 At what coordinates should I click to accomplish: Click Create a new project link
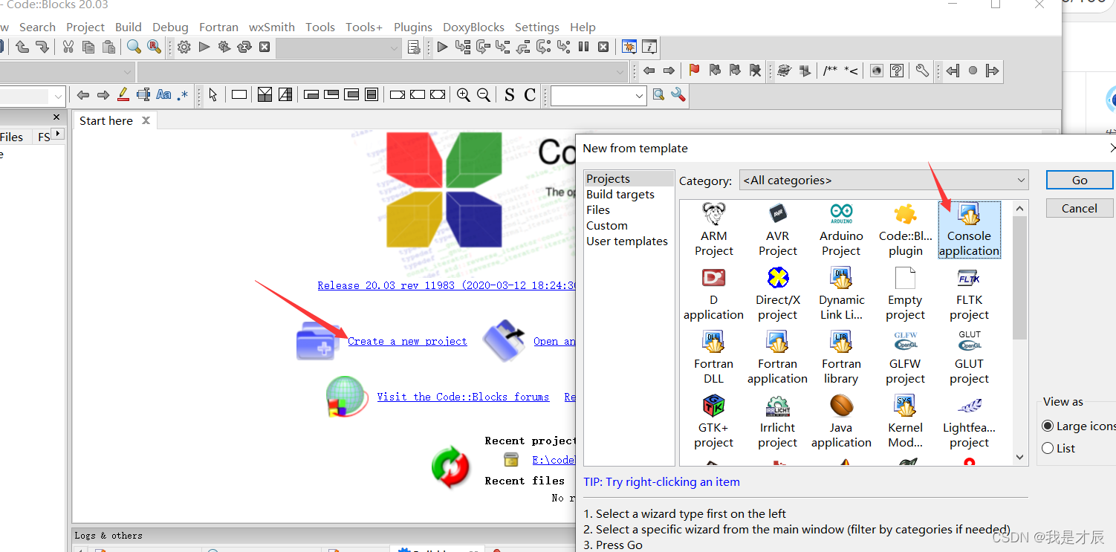click(407, 341)
